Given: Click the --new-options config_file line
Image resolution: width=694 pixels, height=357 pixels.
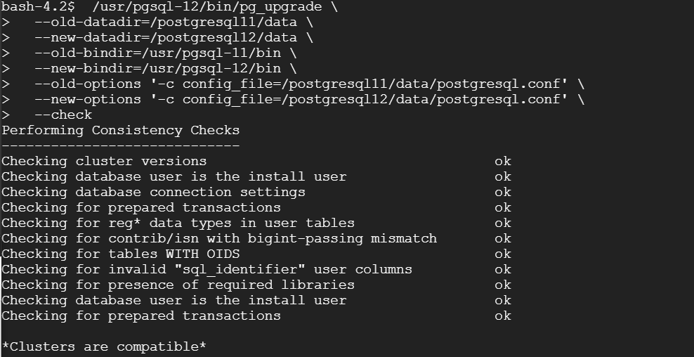Looking at the screenshot, I should pyautogui.click(x=301, y=100).
